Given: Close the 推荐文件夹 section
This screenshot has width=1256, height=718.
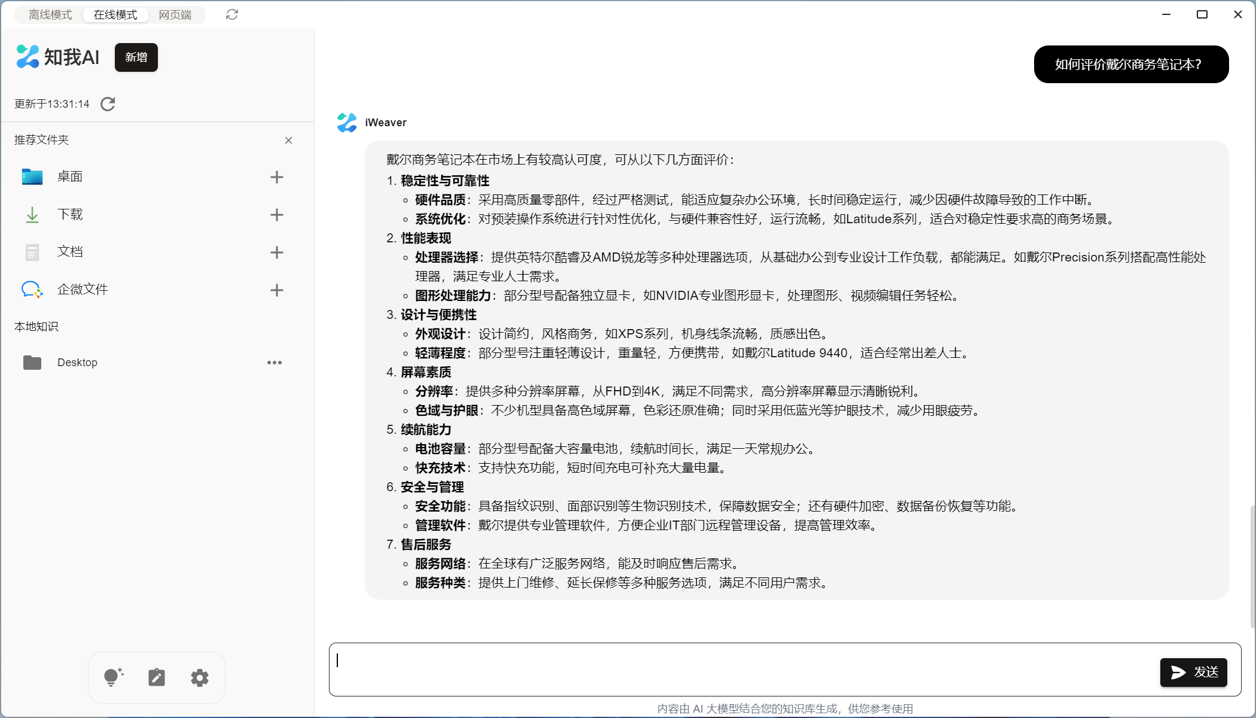Looking at the screenshot, I should (x=288, y=140).
